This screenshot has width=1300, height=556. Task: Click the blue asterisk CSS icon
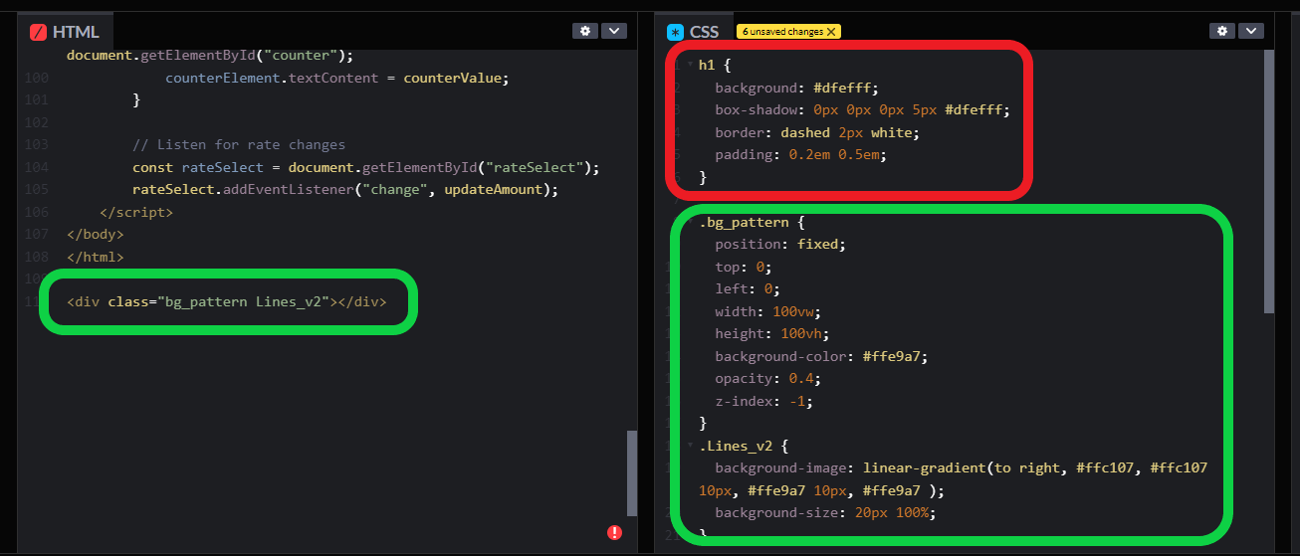tap(676, 32)
